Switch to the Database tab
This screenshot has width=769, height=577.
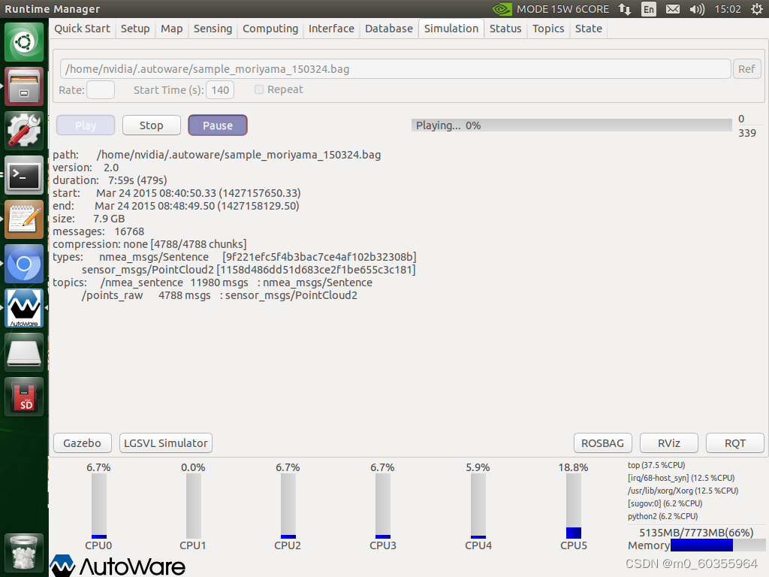tap(389, 29)
